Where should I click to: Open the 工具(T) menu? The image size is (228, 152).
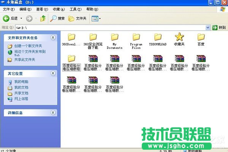click(76, 9)
